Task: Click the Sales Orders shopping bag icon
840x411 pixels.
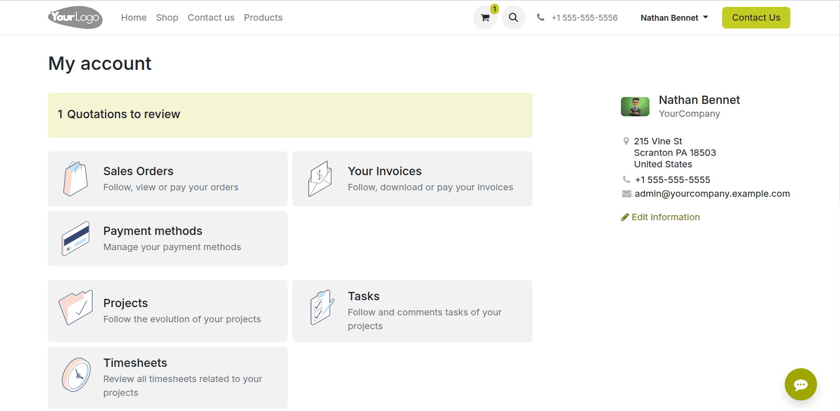Action: (x=75, y=179)
